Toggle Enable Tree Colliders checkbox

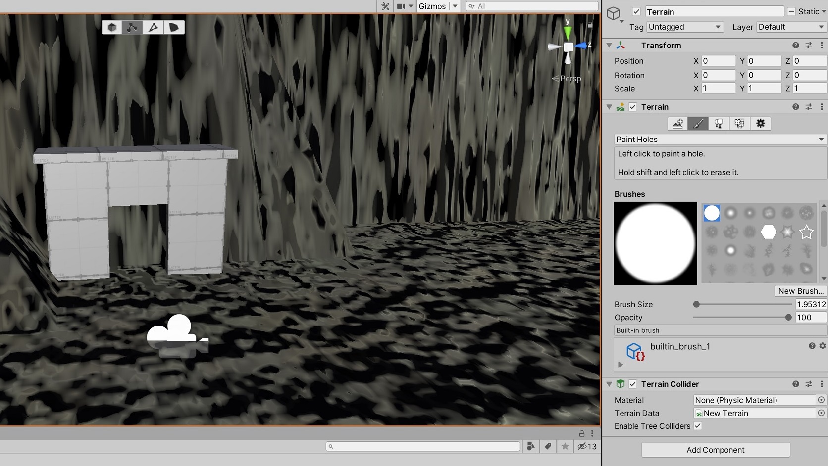click(x=698, y=426)
